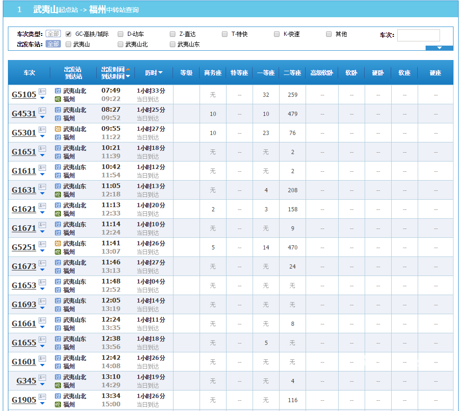Open the ID card icon beside G1621
Screen dimensions: 467x411
point(42,206)
